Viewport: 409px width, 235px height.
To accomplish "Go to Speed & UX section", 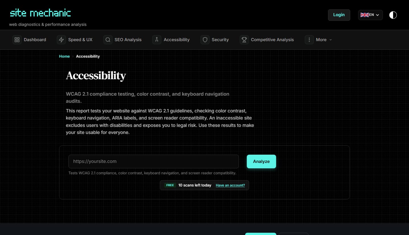I will pos(75,40).
